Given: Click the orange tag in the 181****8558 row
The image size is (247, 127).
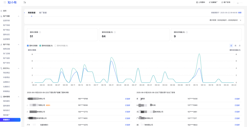Looking at the screenshot, I should pyautogui.click(x=48, y=105).
